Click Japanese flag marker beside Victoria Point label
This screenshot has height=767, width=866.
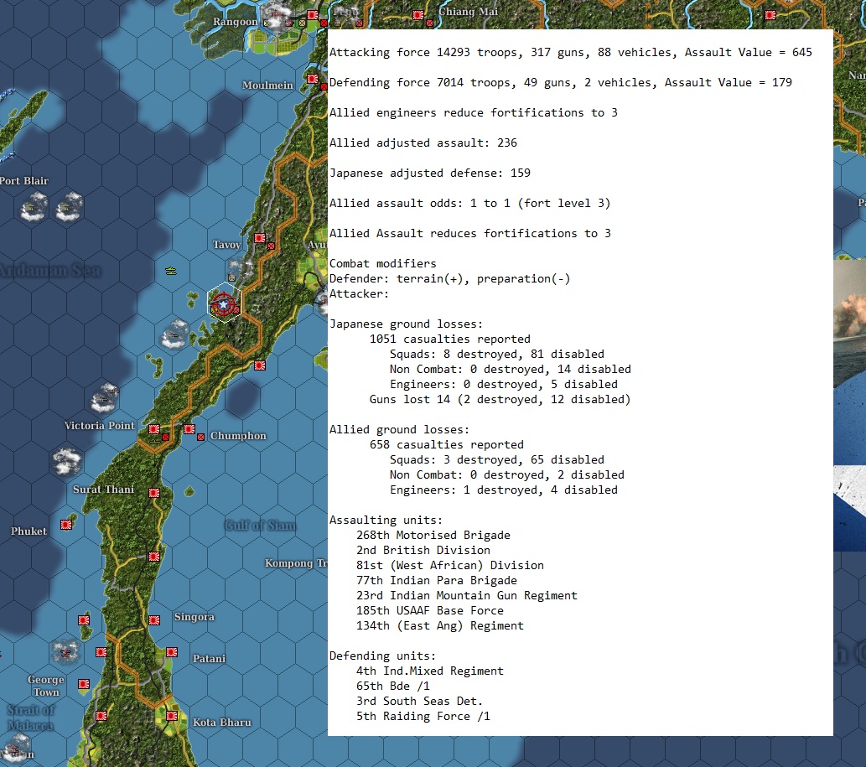[154, 429]
